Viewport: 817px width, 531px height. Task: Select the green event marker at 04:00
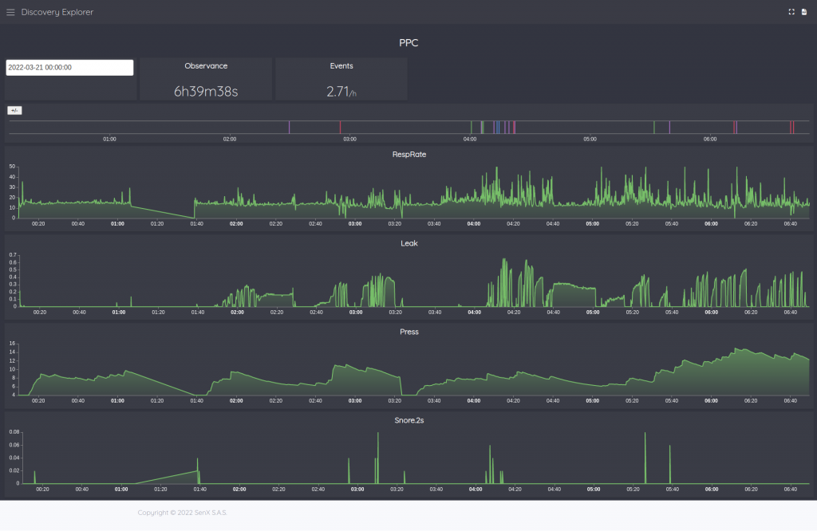pyautogui.click(x=472, y=127)
